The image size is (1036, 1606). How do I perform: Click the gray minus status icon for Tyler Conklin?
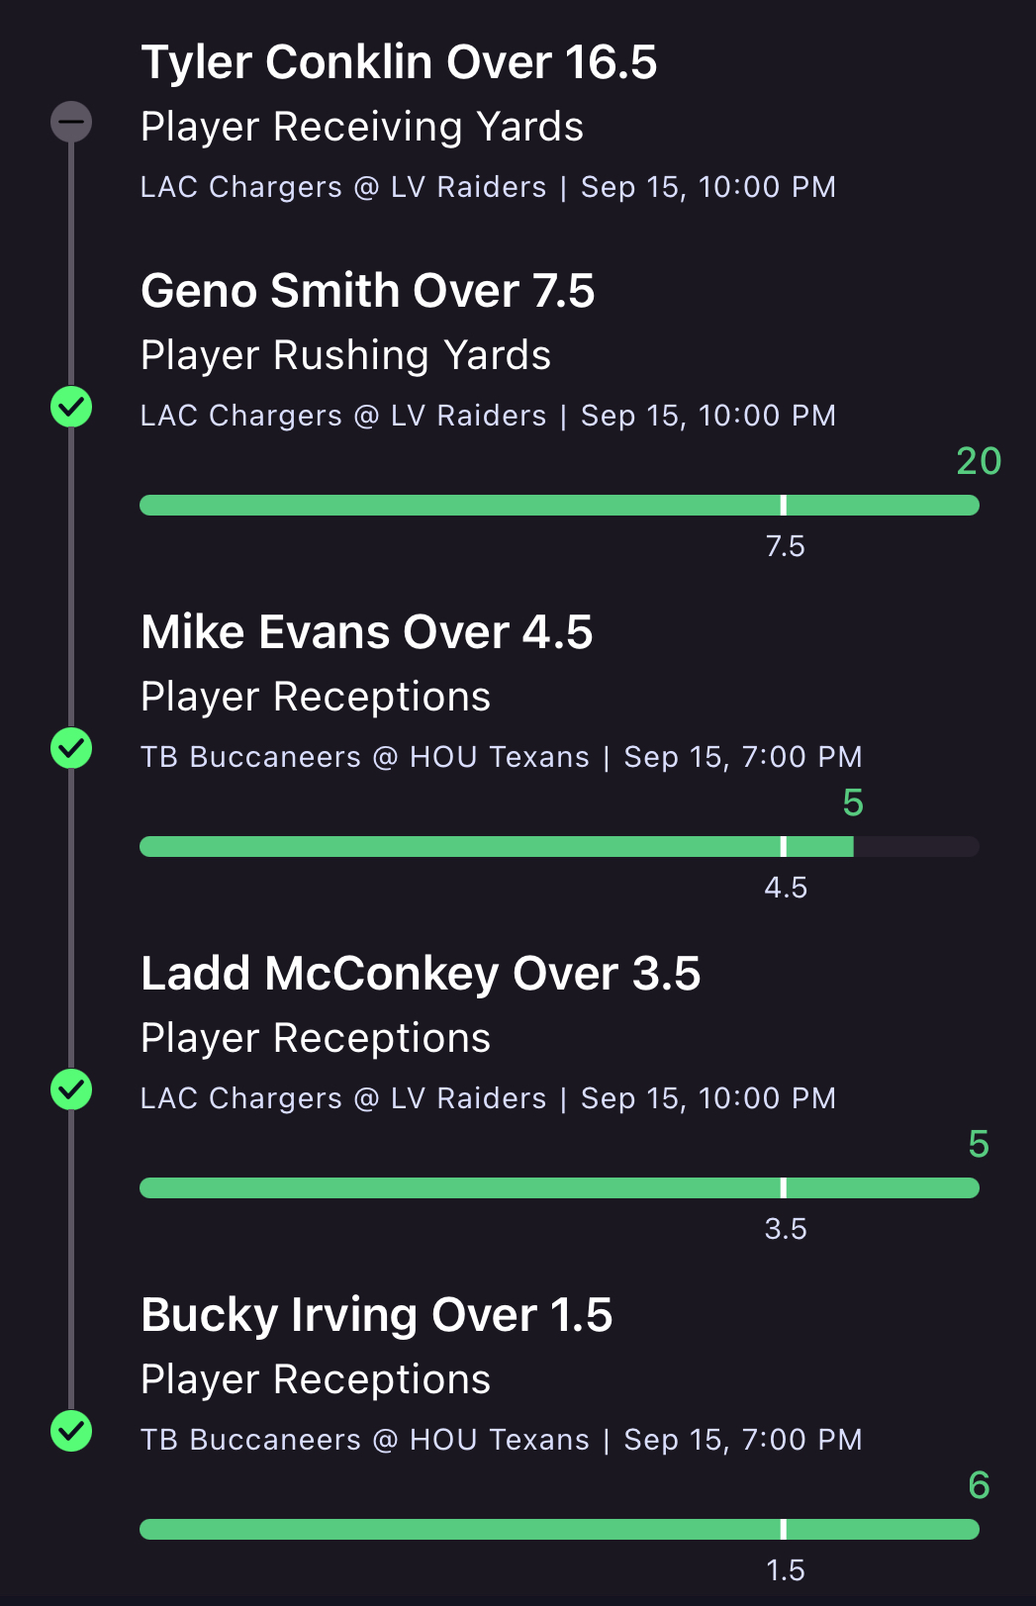click(71, 122)
